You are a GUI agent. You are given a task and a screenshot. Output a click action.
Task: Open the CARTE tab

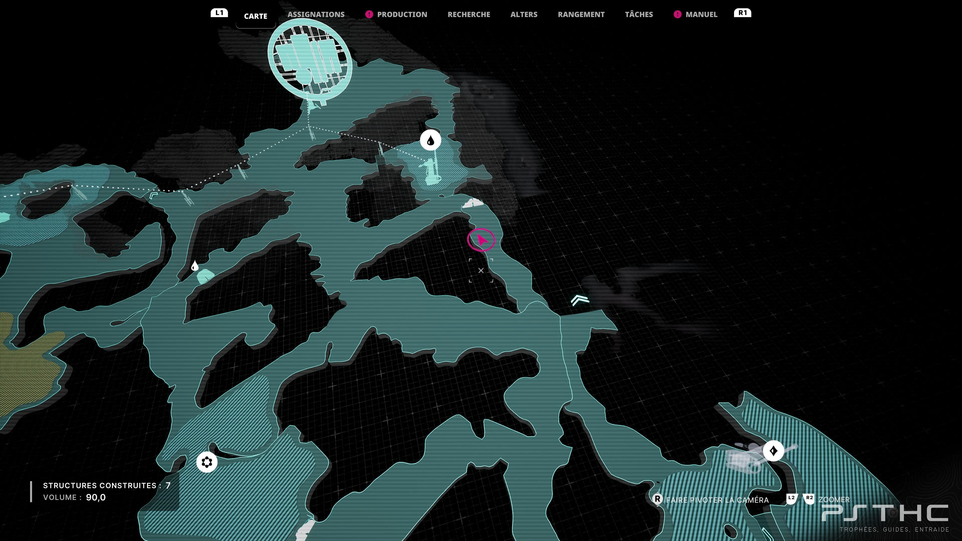click(256, 16)
